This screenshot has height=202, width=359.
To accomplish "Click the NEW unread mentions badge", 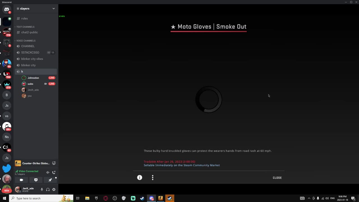I will tap(7, 190).
